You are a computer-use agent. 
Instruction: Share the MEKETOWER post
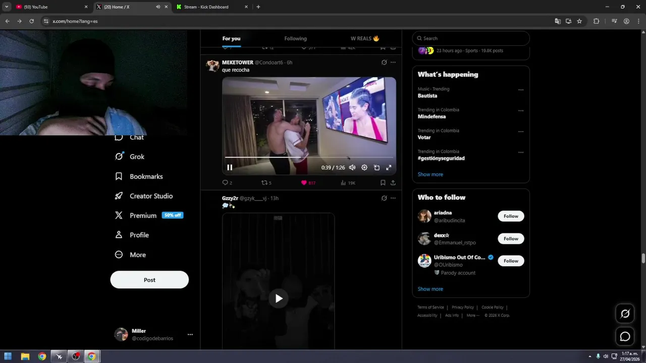click(x=393, y=183)
